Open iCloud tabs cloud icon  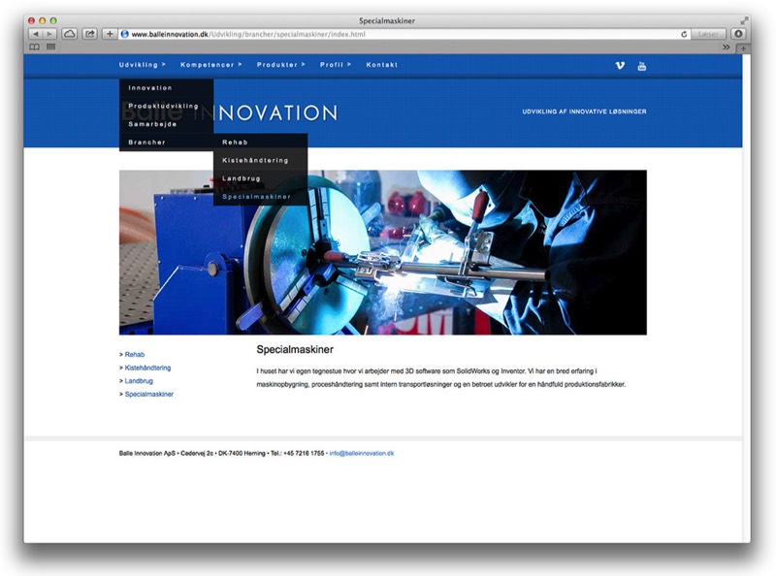69,34
